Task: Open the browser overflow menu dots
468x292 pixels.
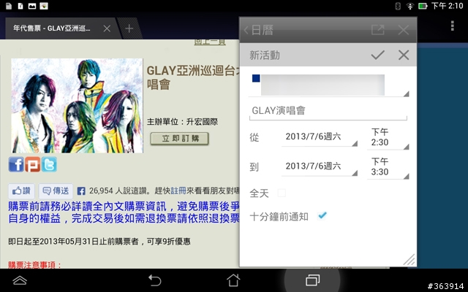Action: 453,26
